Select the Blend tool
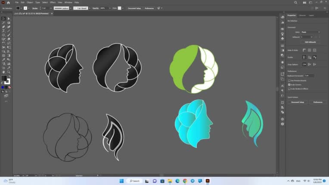329x185 pixels. click(x=9, y=60)
